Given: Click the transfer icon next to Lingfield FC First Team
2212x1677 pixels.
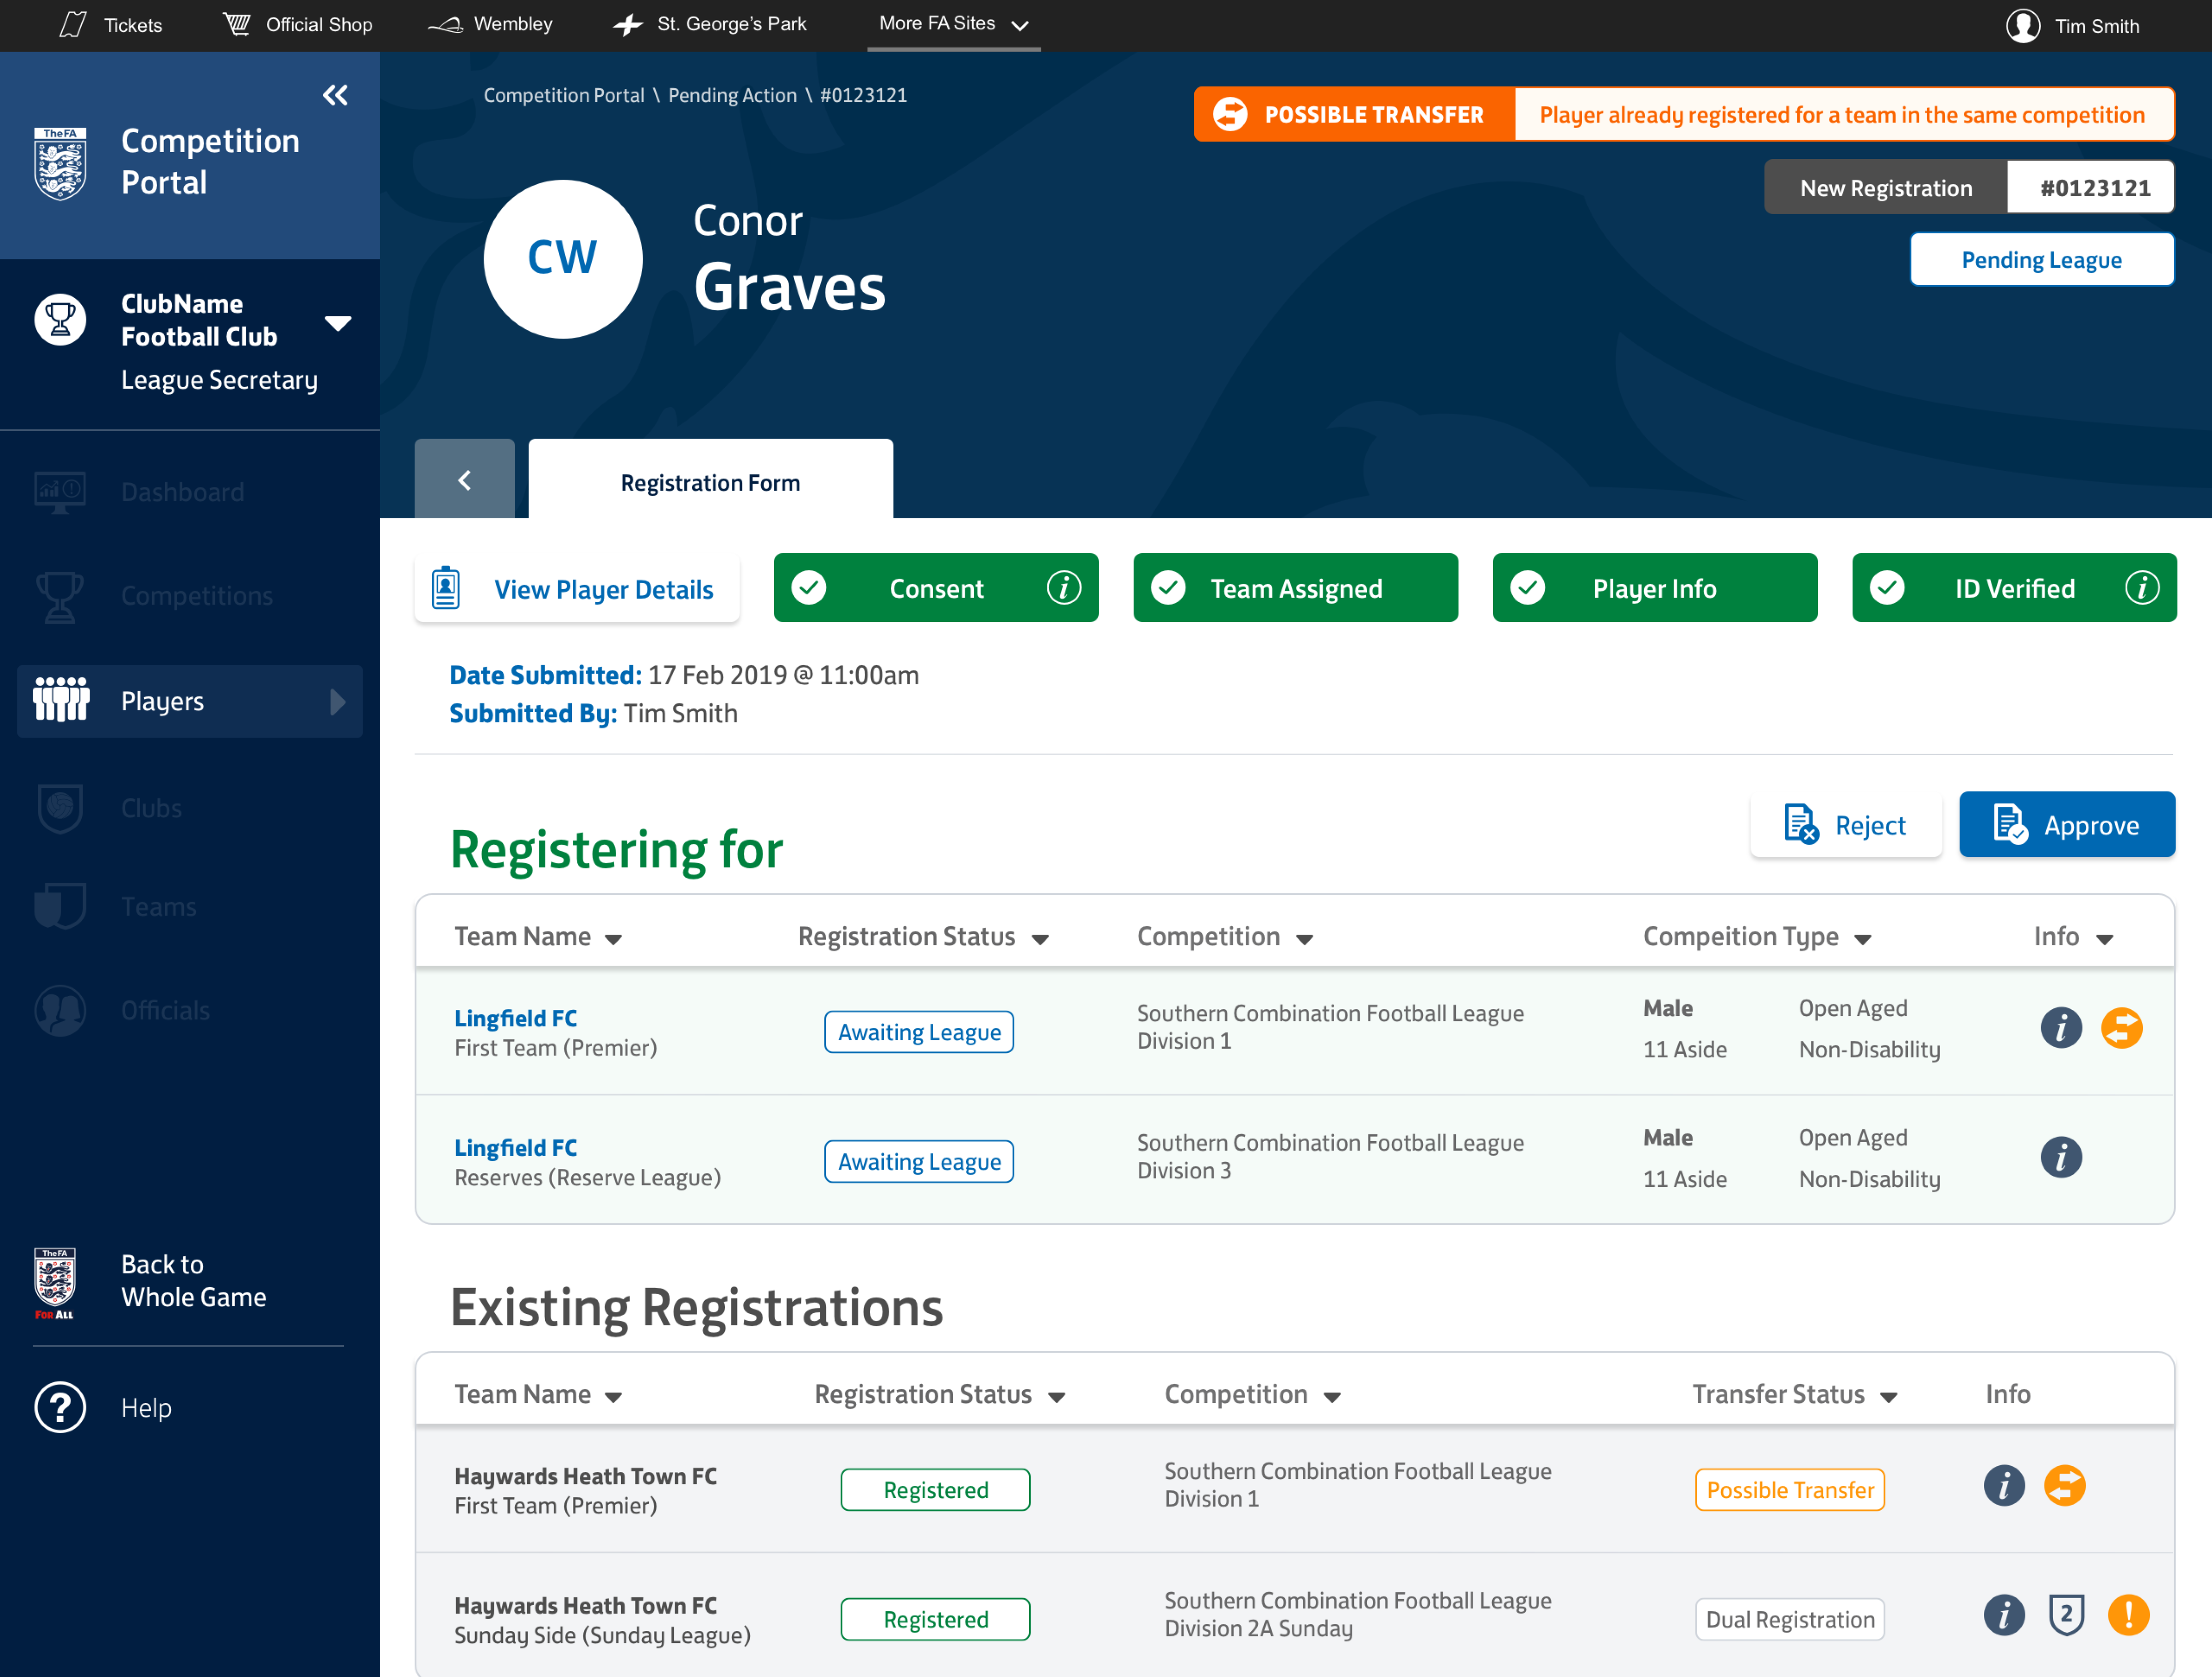Looking at the screenshot, I should (x=2122, y=1027).
